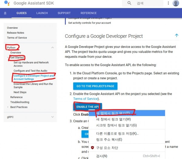This screenshot has width=182, height=159.
Task: Switch to the LAUNCH tab
Action: pos(42,13)
